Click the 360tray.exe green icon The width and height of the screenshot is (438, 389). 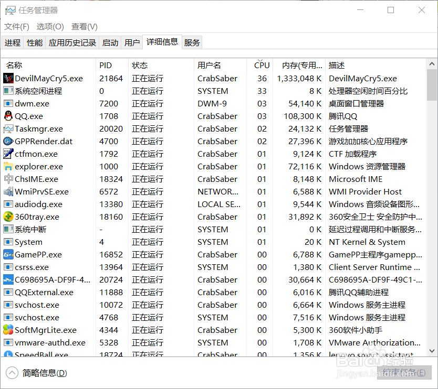coord(8,217)
